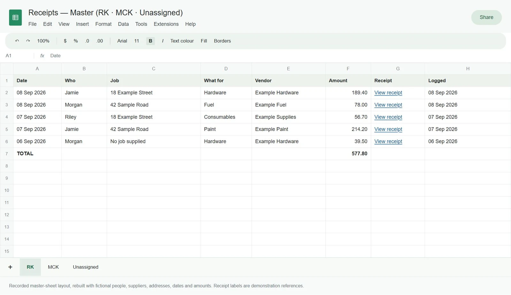Click the 'Riley' cell
This screenshot has height=295, width=511.
(84, 117)
